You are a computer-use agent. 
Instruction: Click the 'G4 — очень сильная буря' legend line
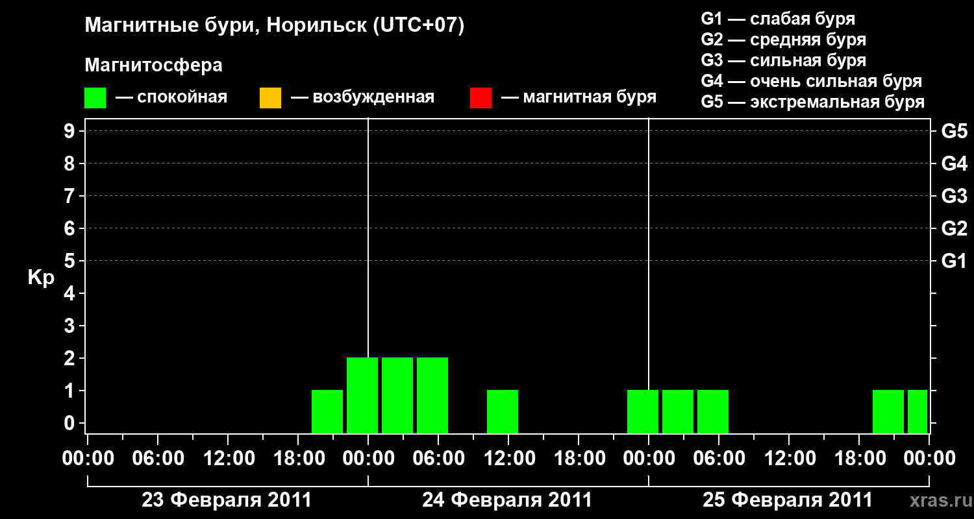tap(812, 81)
